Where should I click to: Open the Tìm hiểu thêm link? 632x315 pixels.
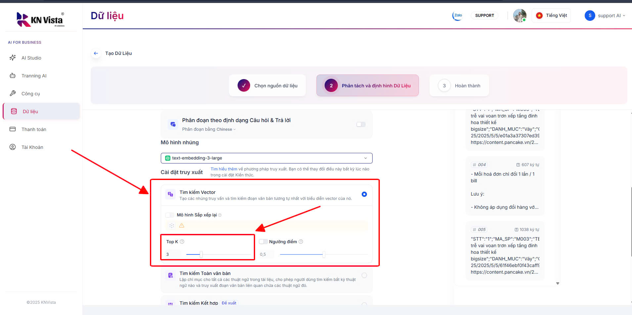(x=223, y=169)
